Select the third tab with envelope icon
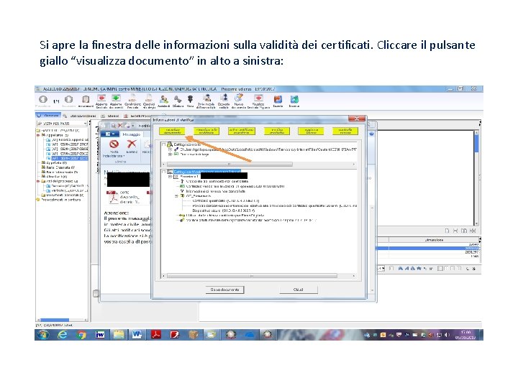This screenshot has height=388, width=518. coord(110,116)
